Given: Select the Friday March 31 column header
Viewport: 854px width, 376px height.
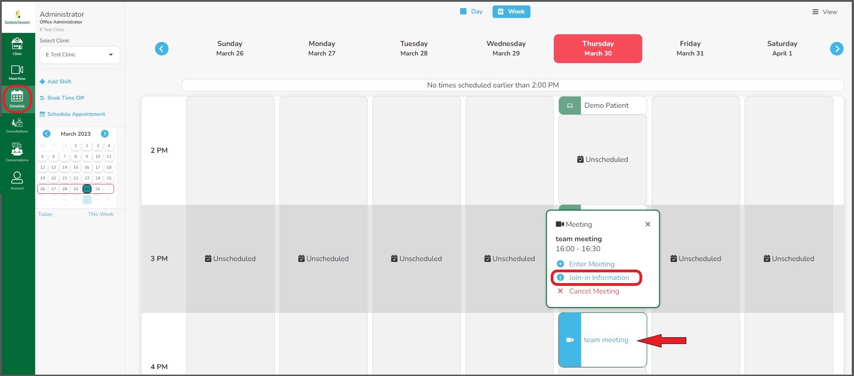Looking at the screenshot, I should tap(690, 49).
